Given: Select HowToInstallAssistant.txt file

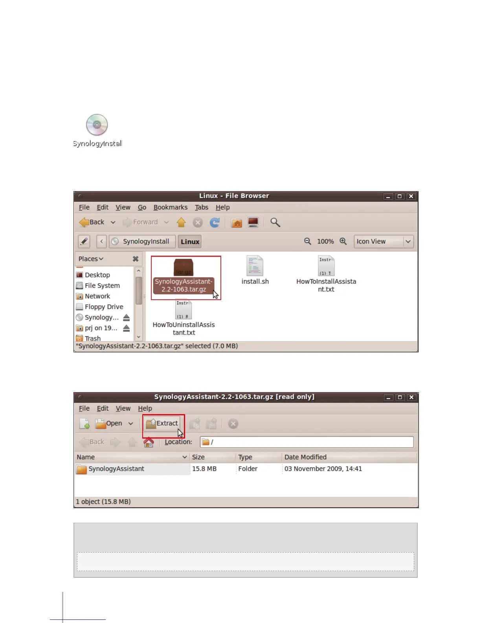Looking at the screenshot, I should click(326, 274).
